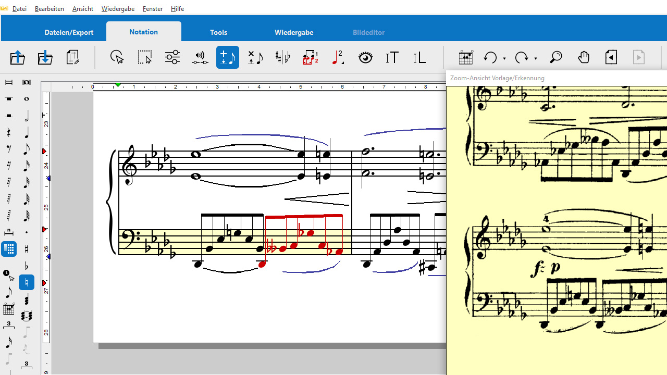Open the Dateien/Export tab
The width and height of the screenshot is (667, 375).
click(x=69, y=32)
